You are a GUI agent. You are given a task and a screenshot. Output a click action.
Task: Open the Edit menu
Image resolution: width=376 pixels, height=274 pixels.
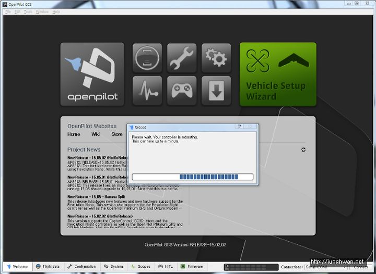[x=17, y=11]
